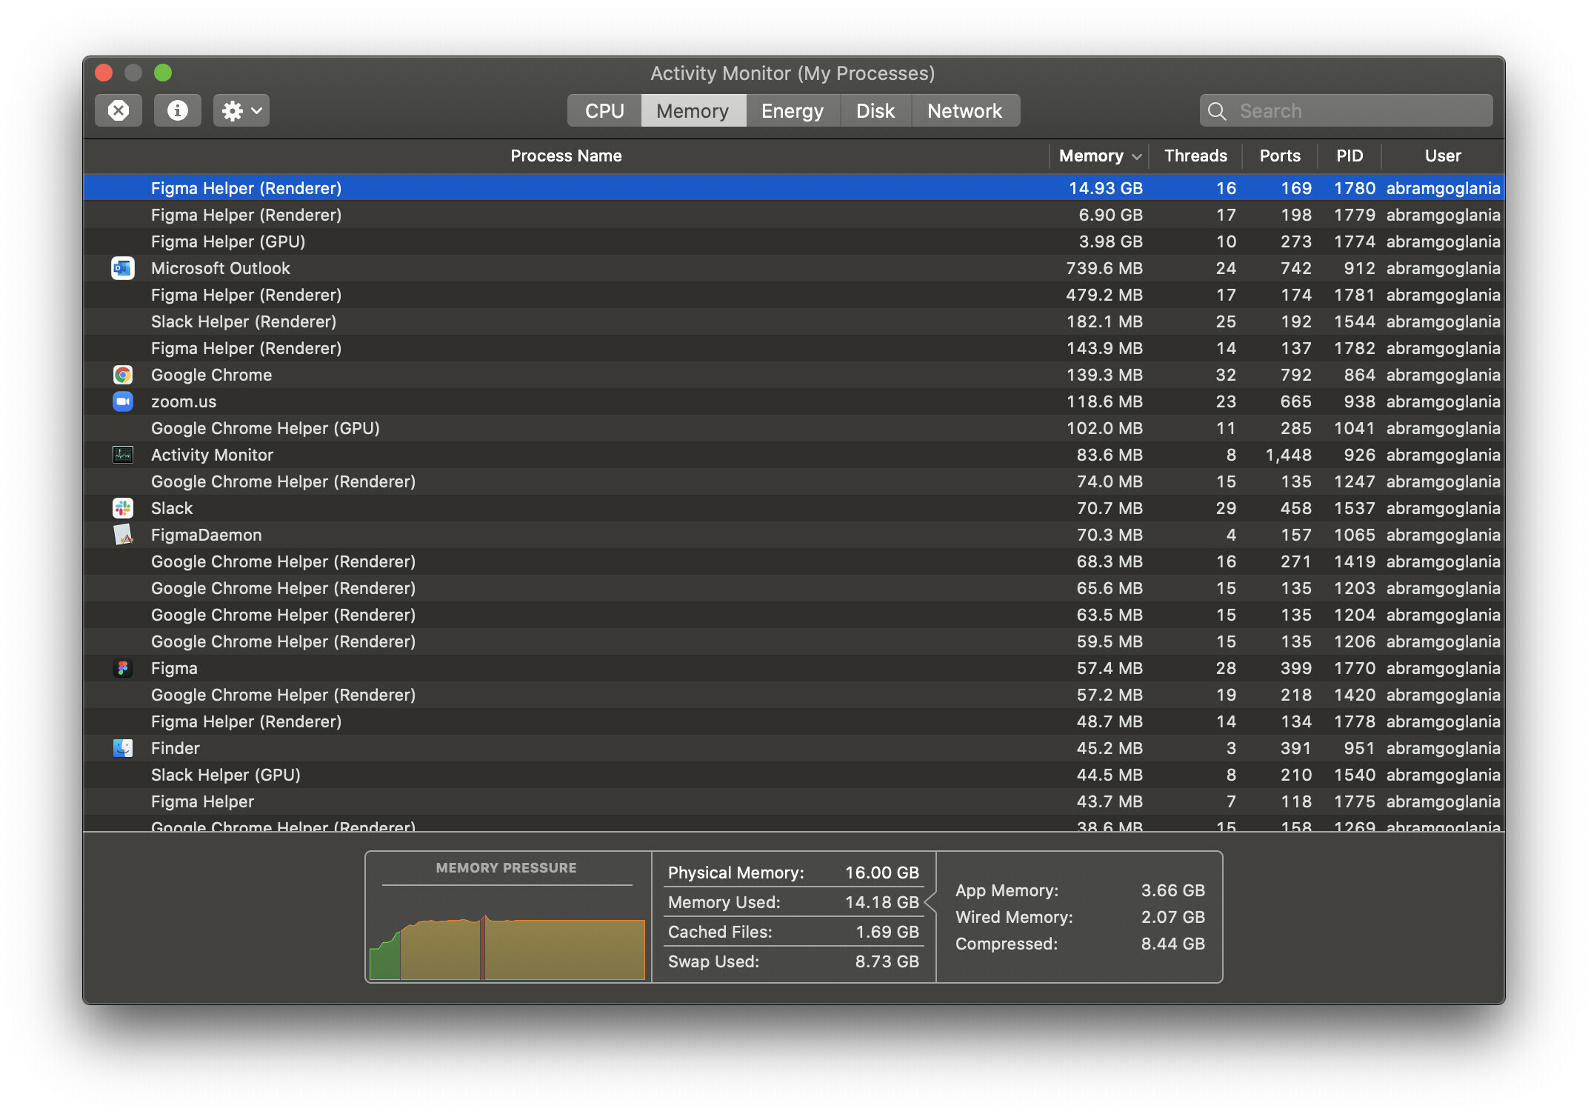Click the Microsoft Outlook app icon
1588x1114 pixels.
(x=122, y=268)
